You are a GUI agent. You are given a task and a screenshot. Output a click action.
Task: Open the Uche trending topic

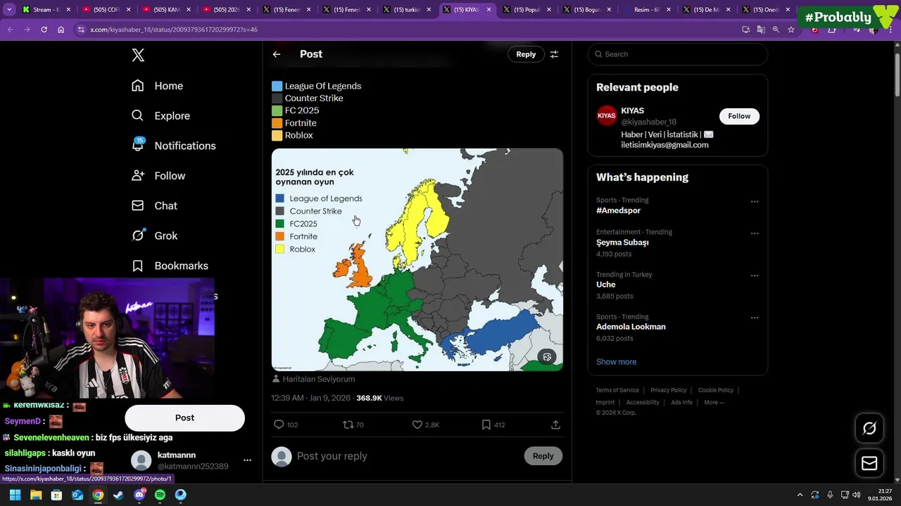coord(605,285)
